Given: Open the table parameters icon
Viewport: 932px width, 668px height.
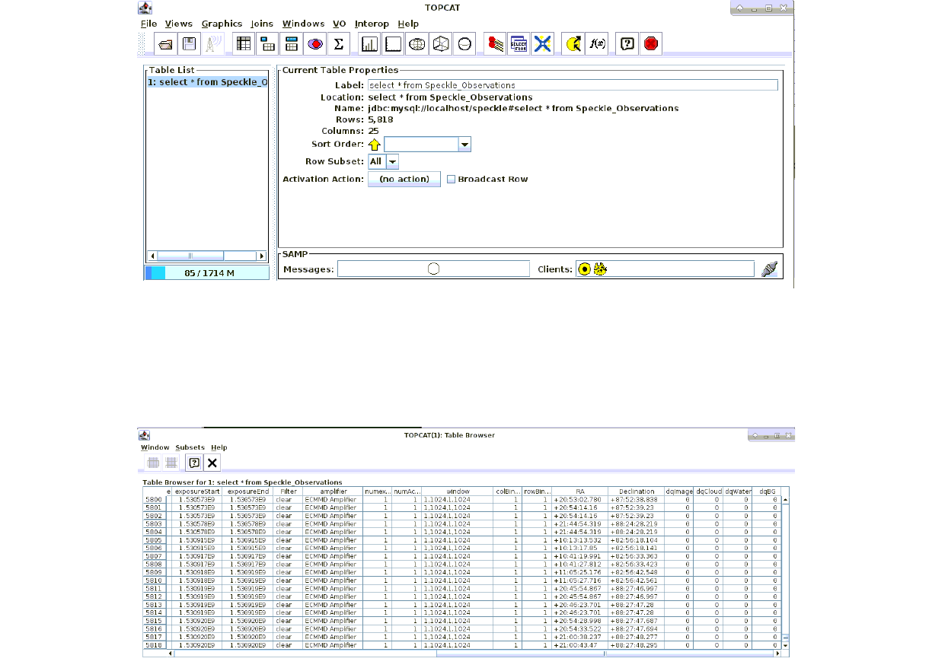Looking at the screenshot, I should click(268, 44).
